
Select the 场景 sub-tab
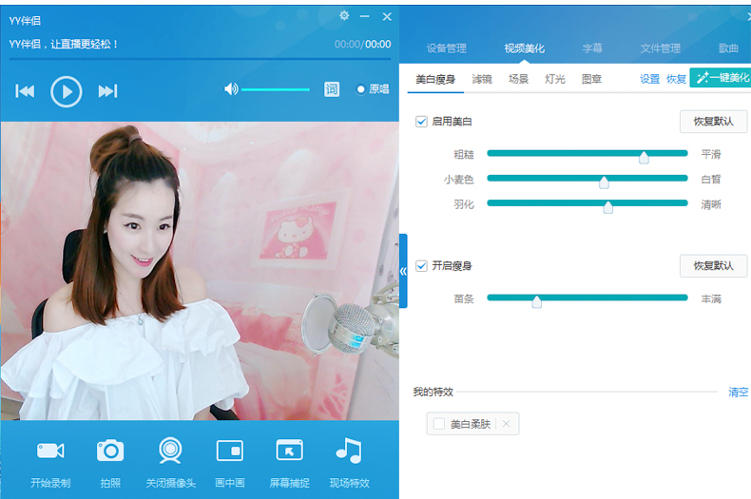(x=518, y=80)
